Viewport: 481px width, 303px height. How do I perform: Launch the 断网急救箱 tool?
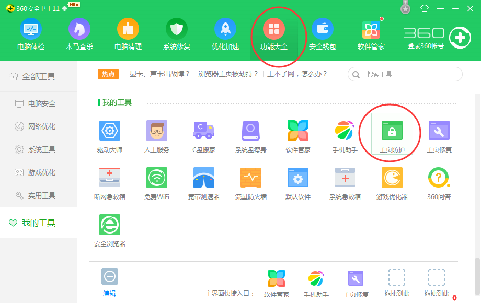tap(110, 184)
